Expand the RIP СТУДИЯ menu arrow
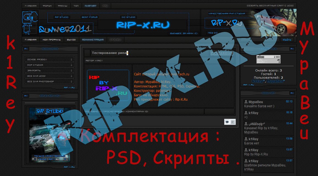The width and height of the screenshot is (318, 176). (72, 65)
